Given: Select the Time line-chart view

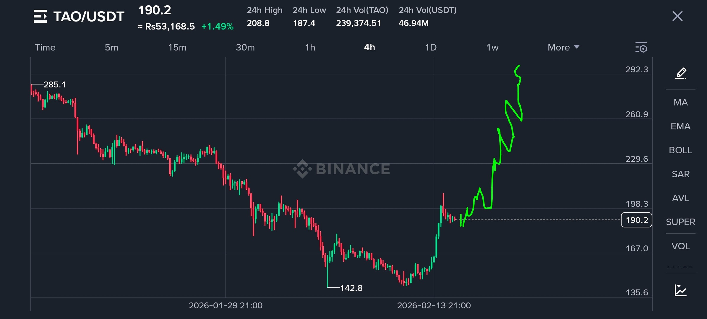Looking at the screenshot, I should (45, 47).
